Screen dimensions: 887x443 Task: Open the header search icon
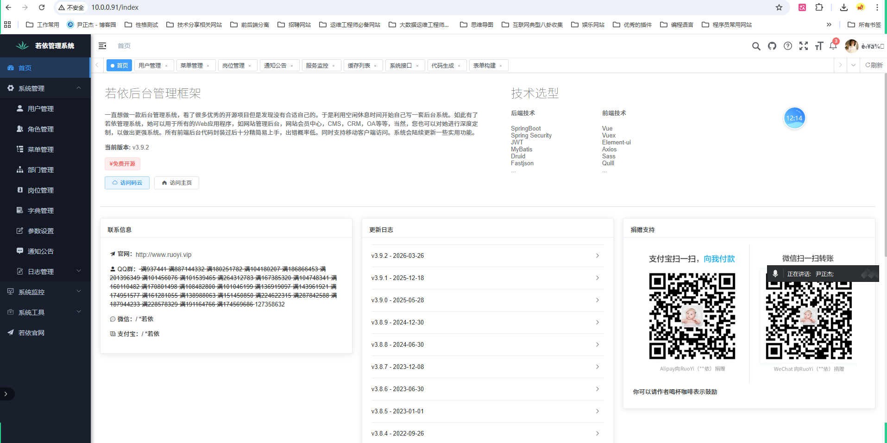click(756, 46)
